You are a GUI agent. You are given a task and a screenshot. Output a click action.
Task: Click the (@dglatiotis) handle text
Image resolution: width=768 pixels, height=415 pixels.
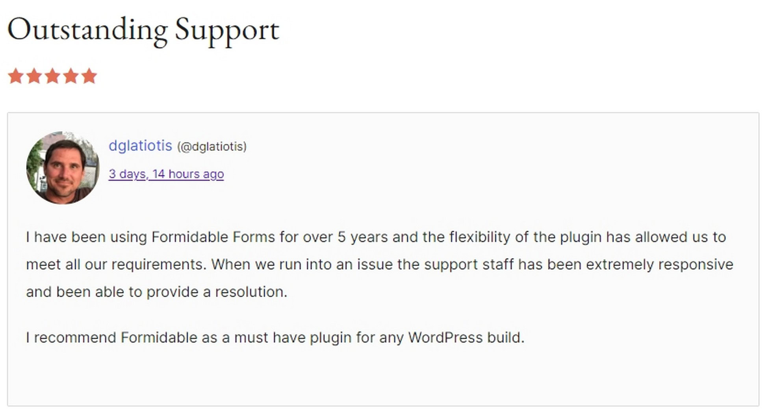point(212,147)
